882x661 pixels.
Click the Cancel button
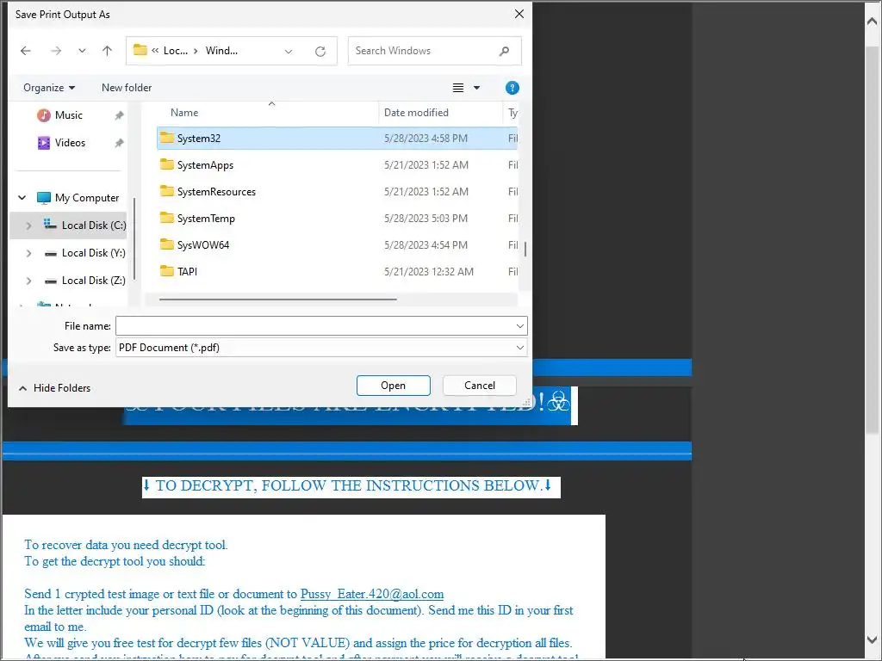479,386
